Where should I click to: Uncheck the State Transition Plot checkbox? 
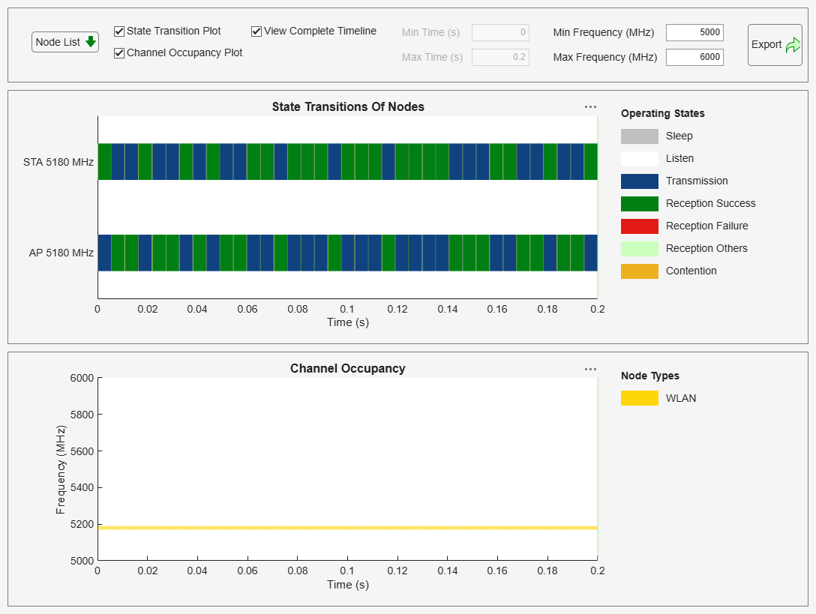118,31
